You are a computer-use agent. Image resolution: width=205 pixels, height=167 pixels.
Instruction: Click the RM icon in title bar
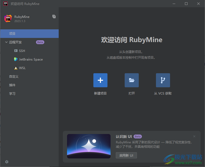pyautogui.click(x=5, y=4)
